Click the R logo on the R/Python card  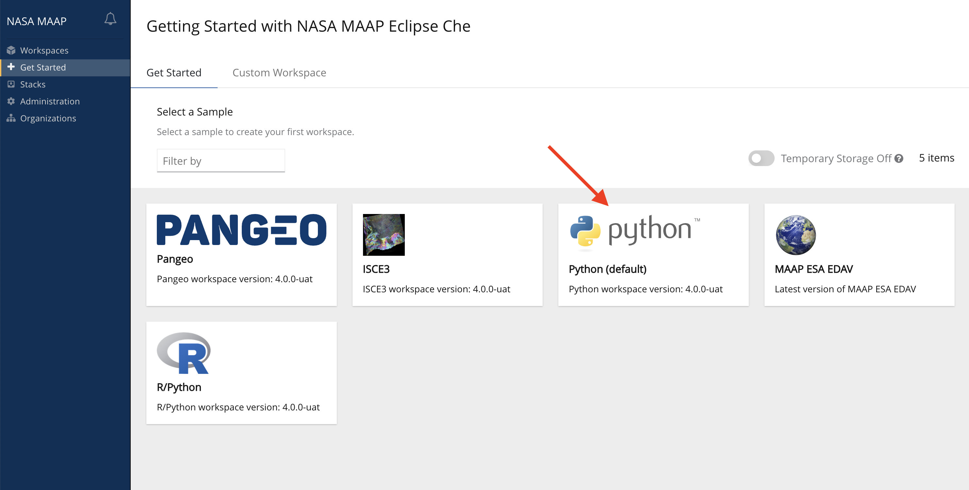(x=184, y=353)
